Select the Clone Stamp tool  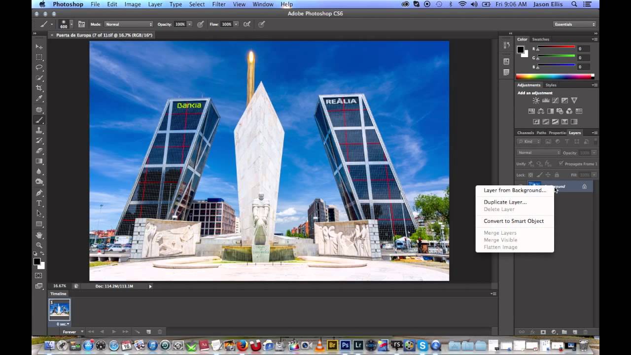[x=39, y=130]
